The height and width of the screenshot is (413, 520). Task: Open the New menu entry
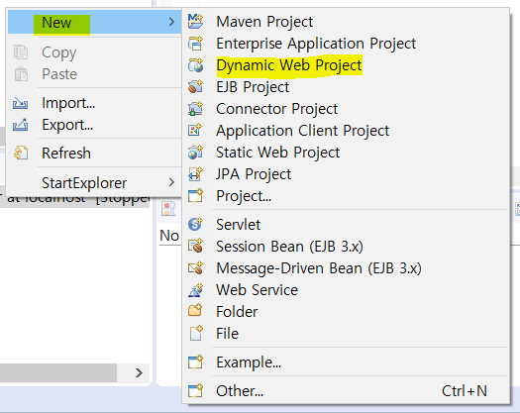tap(94, 22)
